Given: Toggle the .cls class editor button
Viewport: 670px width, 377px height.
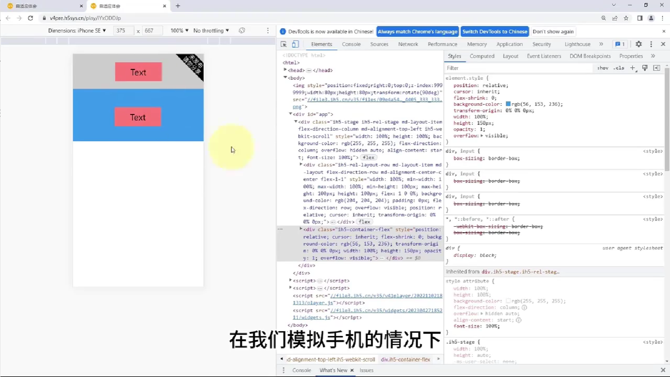Looking at the screenshot, I should tap(619, 68).
